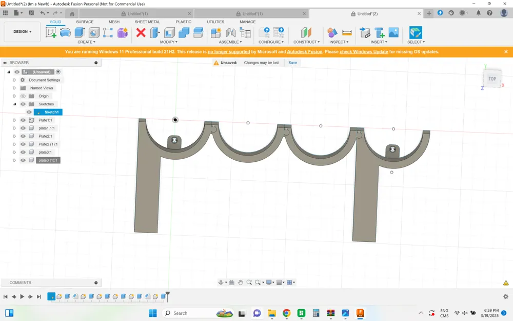This screenshot has width=513, height=321.
Task: Open the Pan tool in navigation bar
Action: 241,282
